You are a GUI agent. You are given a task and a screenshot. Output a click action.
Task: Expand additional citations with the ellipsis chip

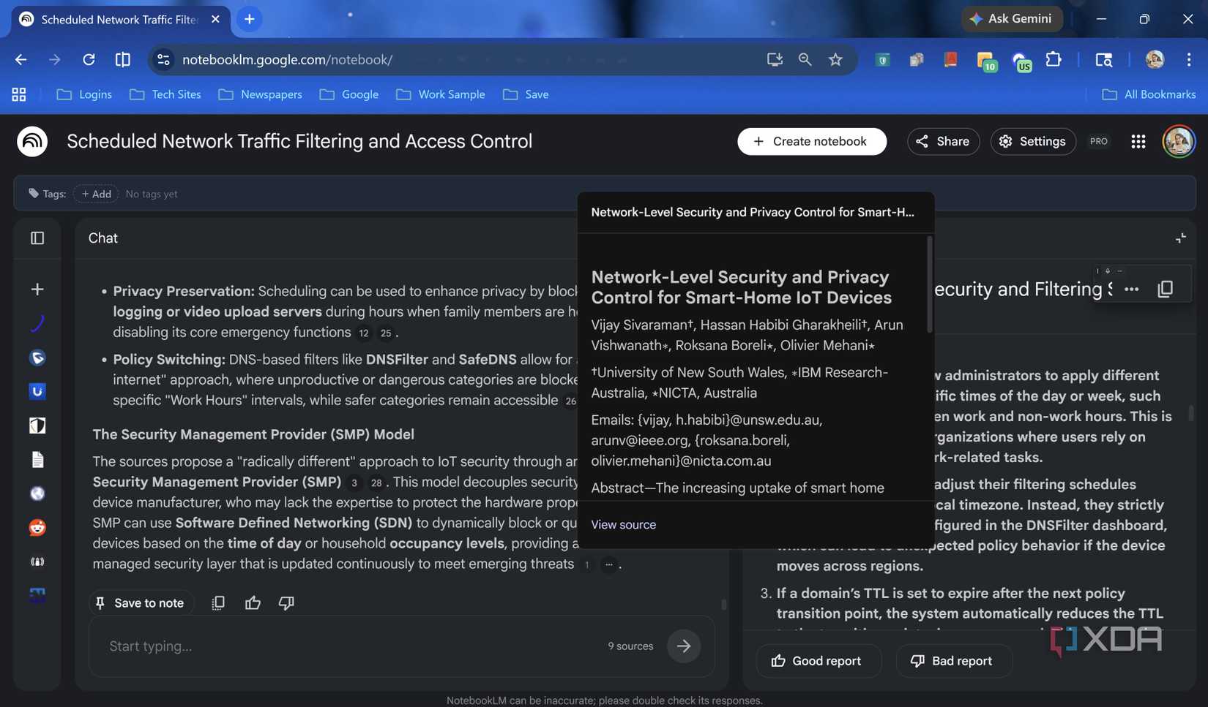[608, 564]
